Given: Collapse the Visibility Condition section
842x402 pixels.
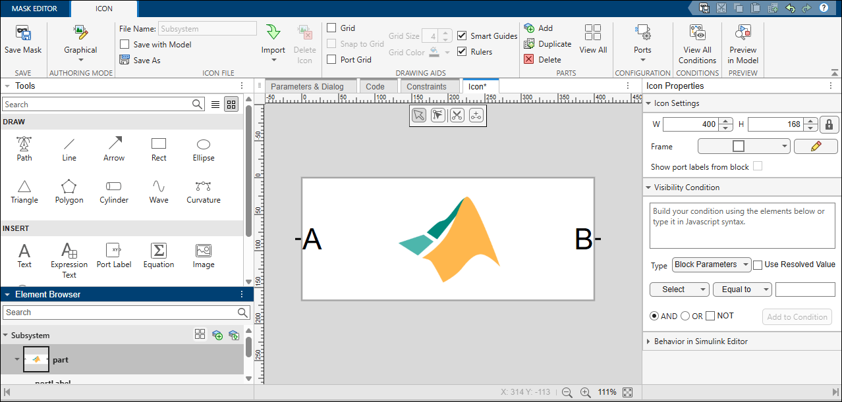Looking at the screenshot, I should pos(648,188).
